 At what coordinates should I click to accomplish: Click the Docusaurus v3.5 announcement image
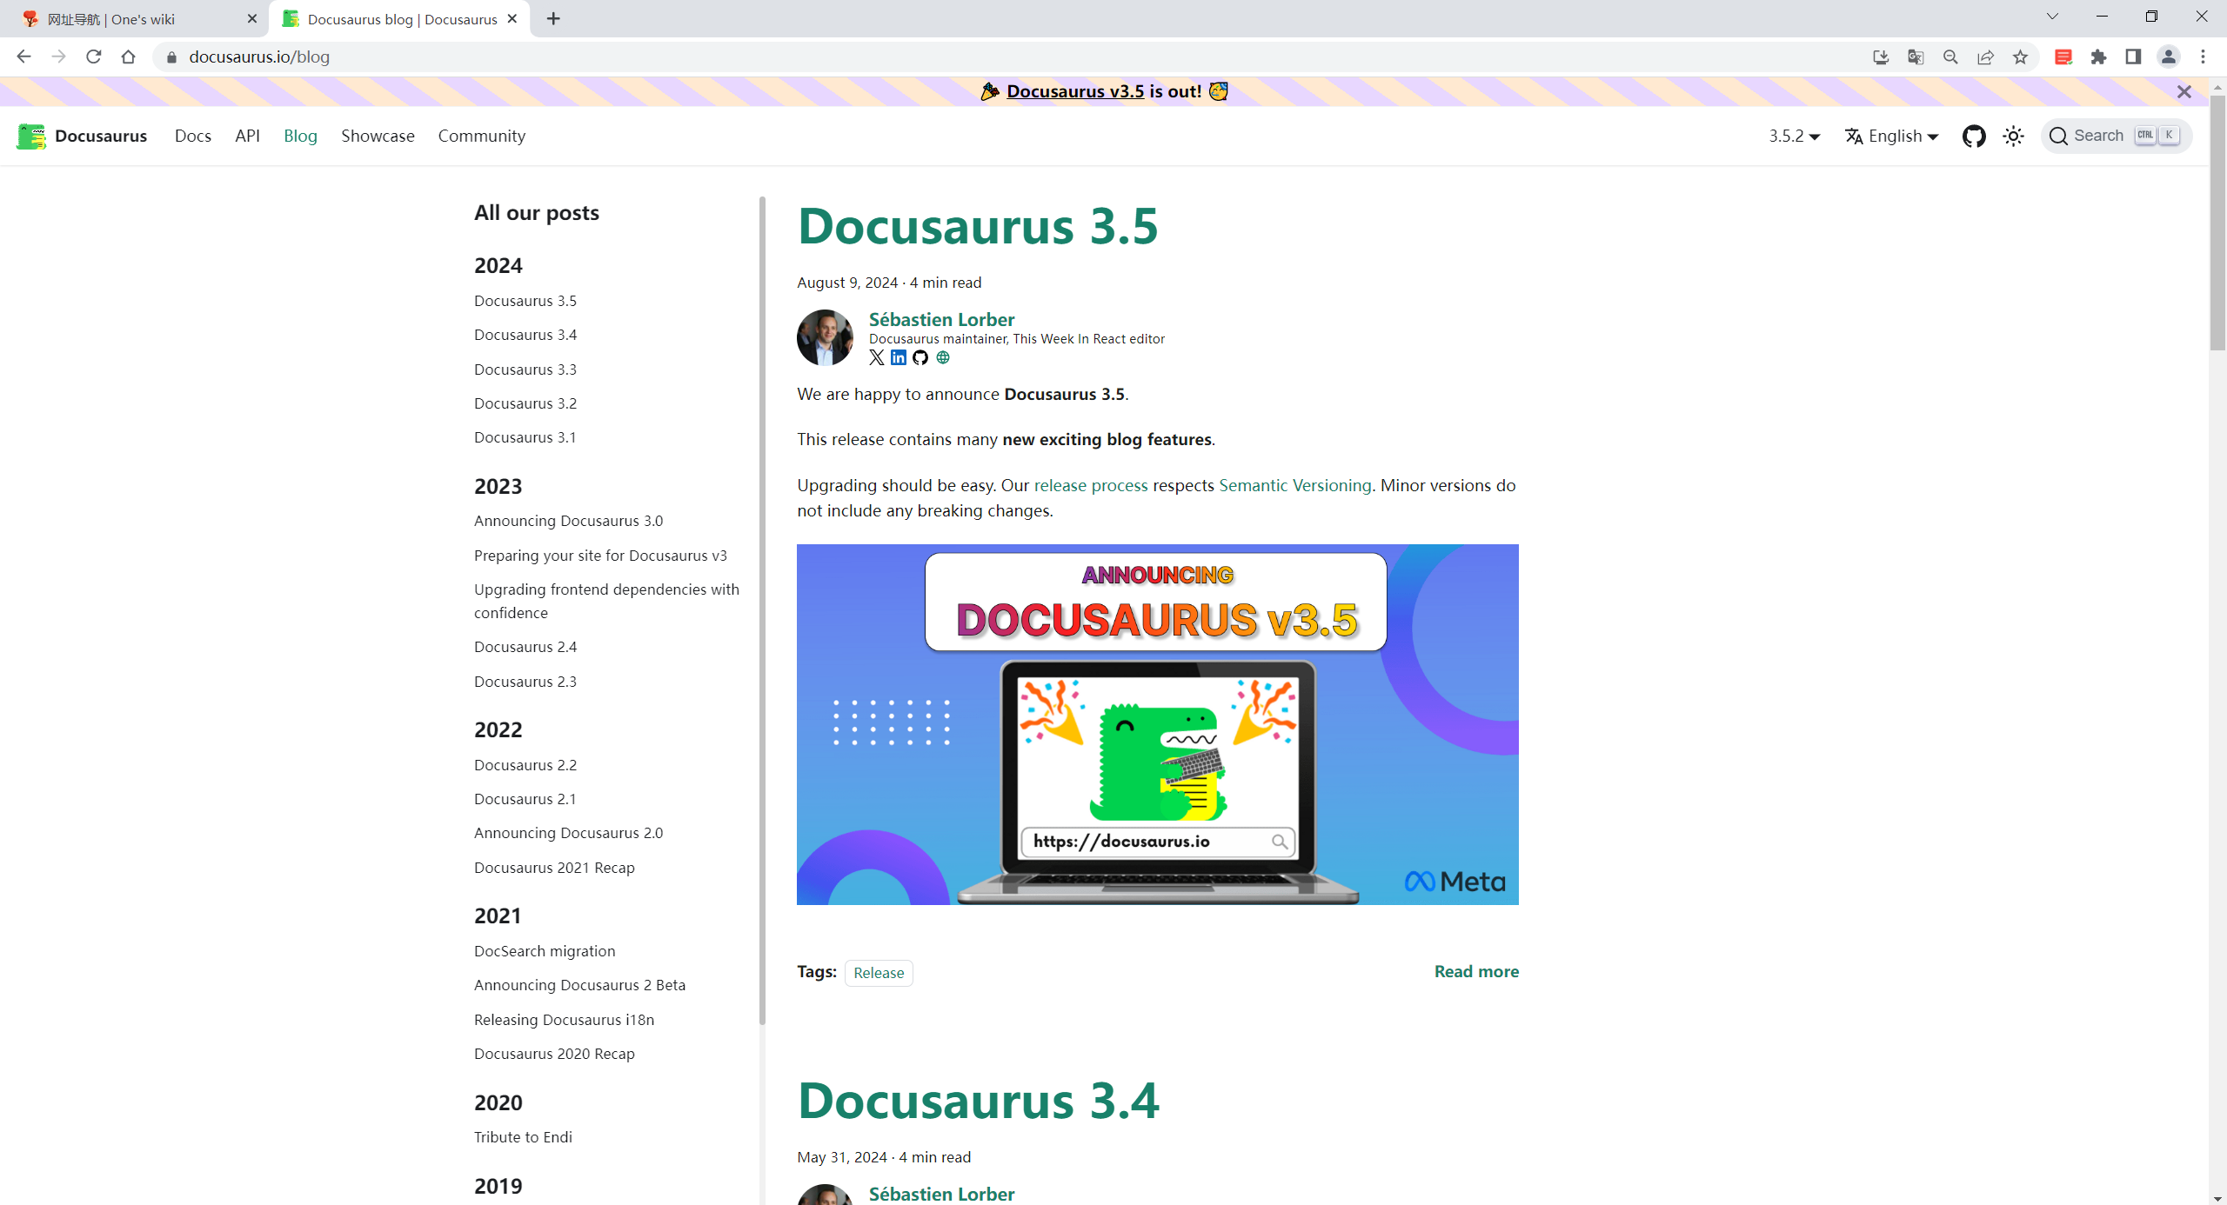point(1157,724)
